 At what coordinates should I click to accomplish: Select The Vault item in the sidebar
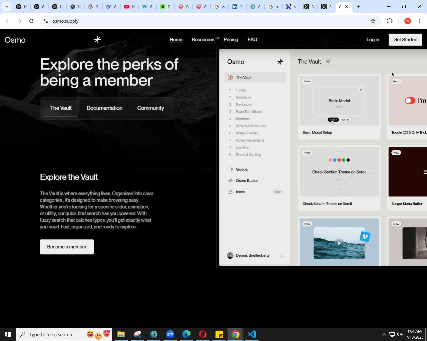(x=255, y=78)
